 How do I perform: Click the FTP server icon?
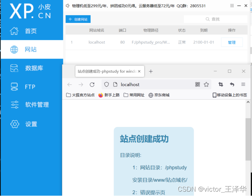[14, 87]
